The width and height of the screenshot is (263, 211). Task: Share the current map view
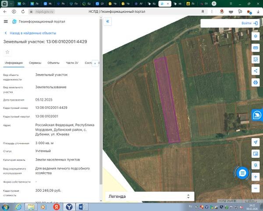(x=256, y=71)
